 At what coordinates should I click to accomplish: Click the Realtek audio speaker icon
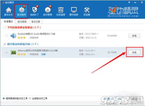(13, 36)
